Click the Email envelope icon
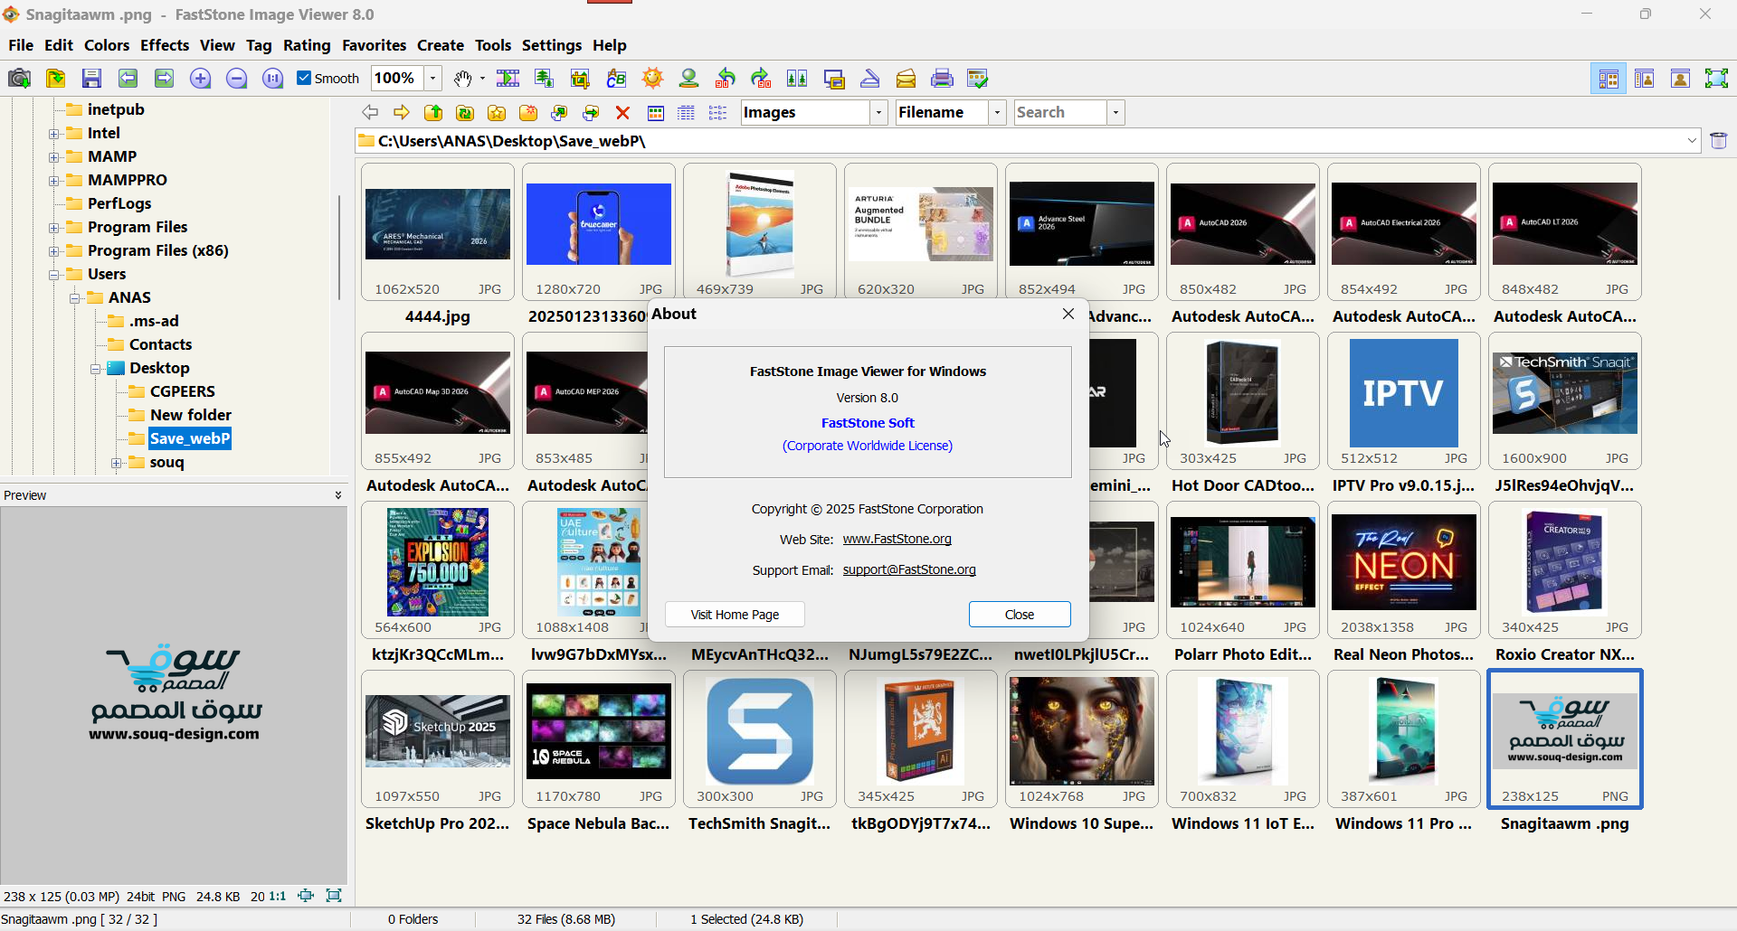 pyautogui.click(x=906, y=79)
